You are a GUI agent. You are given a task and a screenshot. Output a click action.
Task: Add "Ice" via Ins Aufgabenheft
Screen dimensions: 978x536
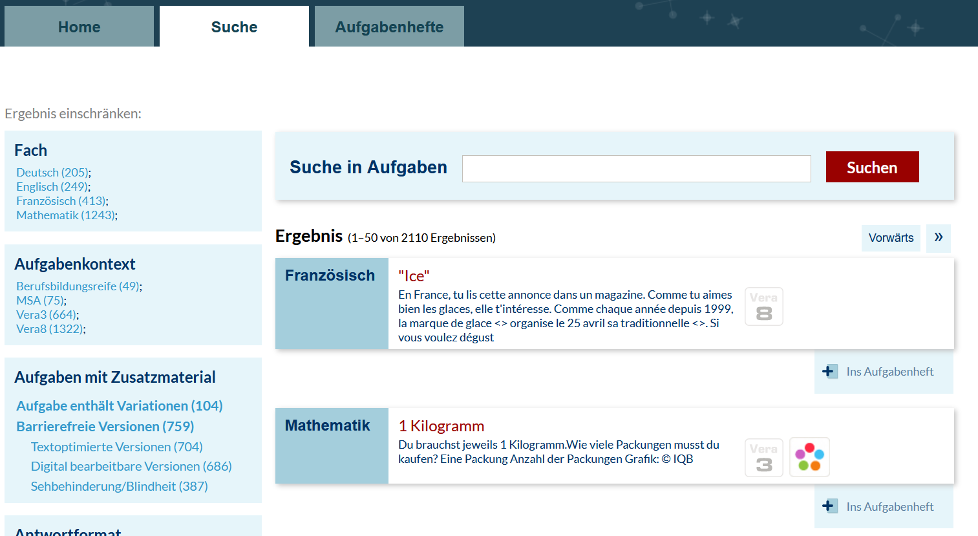[889, 372]
